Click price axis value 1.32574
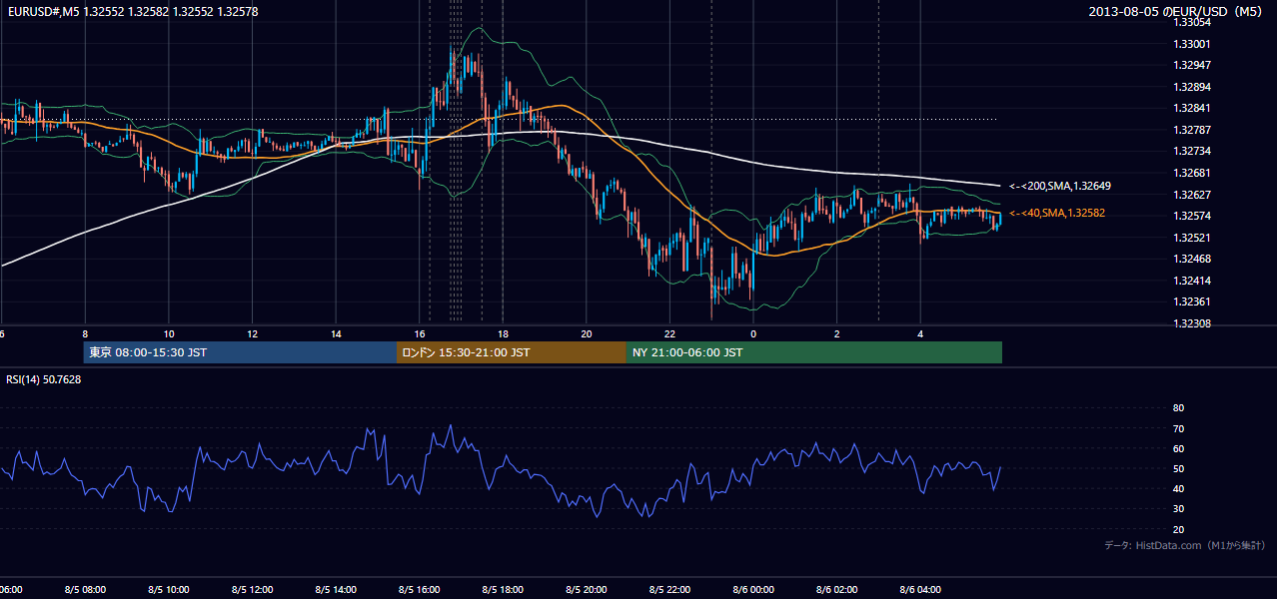This screenshot has width=1277, height=599. point(1191,216)
